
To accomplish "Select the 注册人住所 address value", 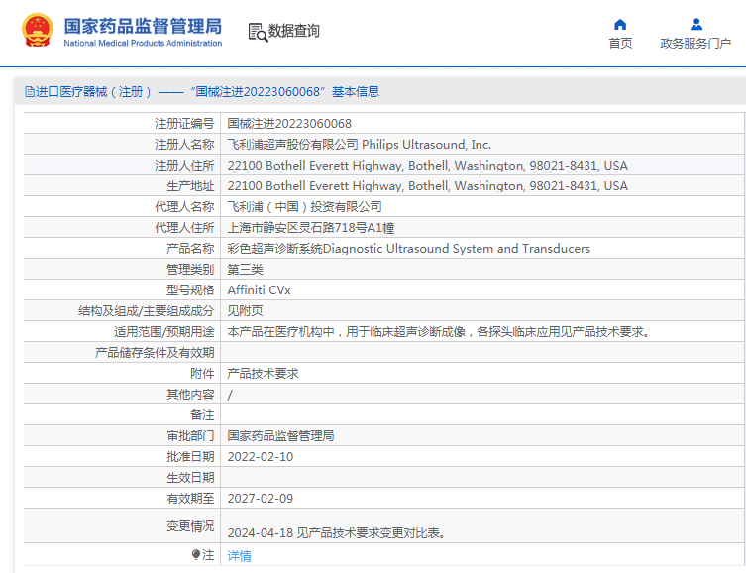I will tap(427, 166).
